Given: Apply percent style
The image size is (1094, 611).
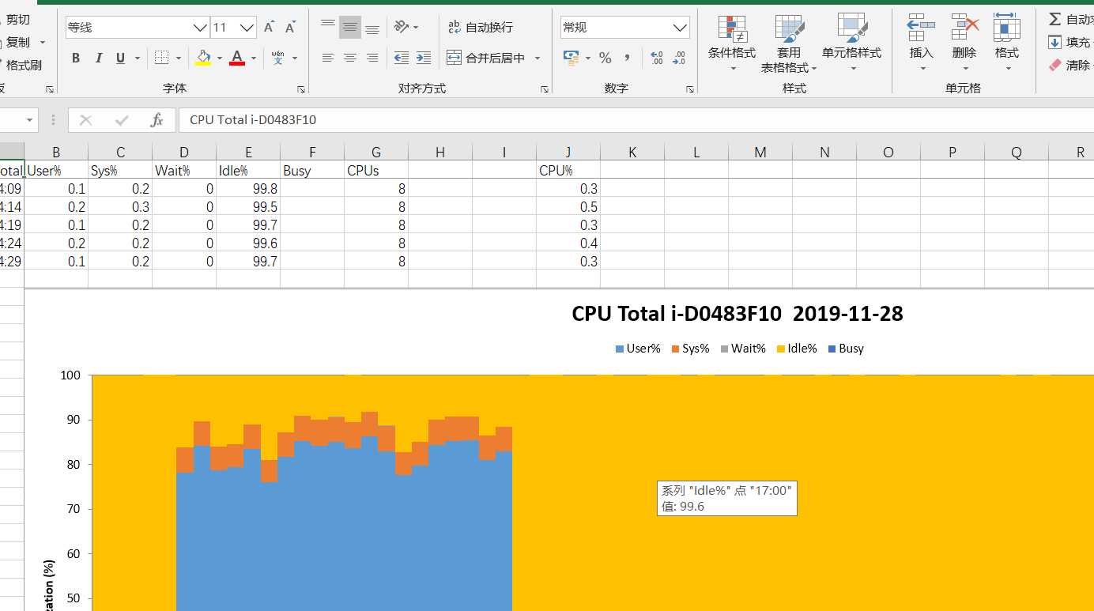Looking at the screenshot, I should click(605, 58).
